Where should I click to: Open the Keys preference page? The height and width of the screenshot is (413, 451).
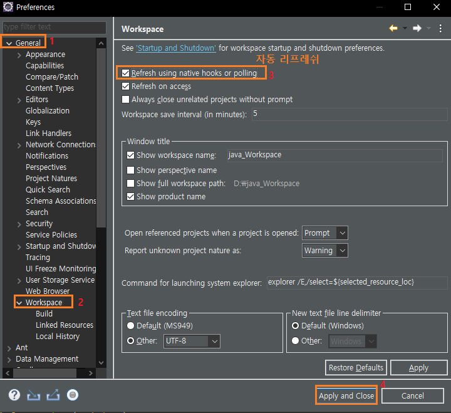pyautogui.click(x=33, y=122)
